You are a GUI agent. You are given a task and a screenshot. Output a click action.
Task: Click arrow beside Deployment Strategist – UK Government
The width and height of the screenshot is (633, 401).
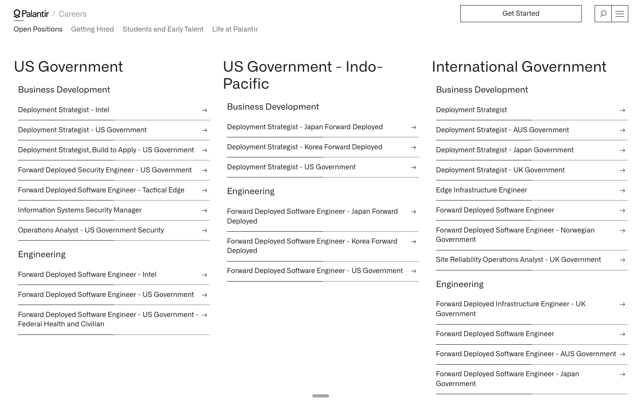click(622, 170)
